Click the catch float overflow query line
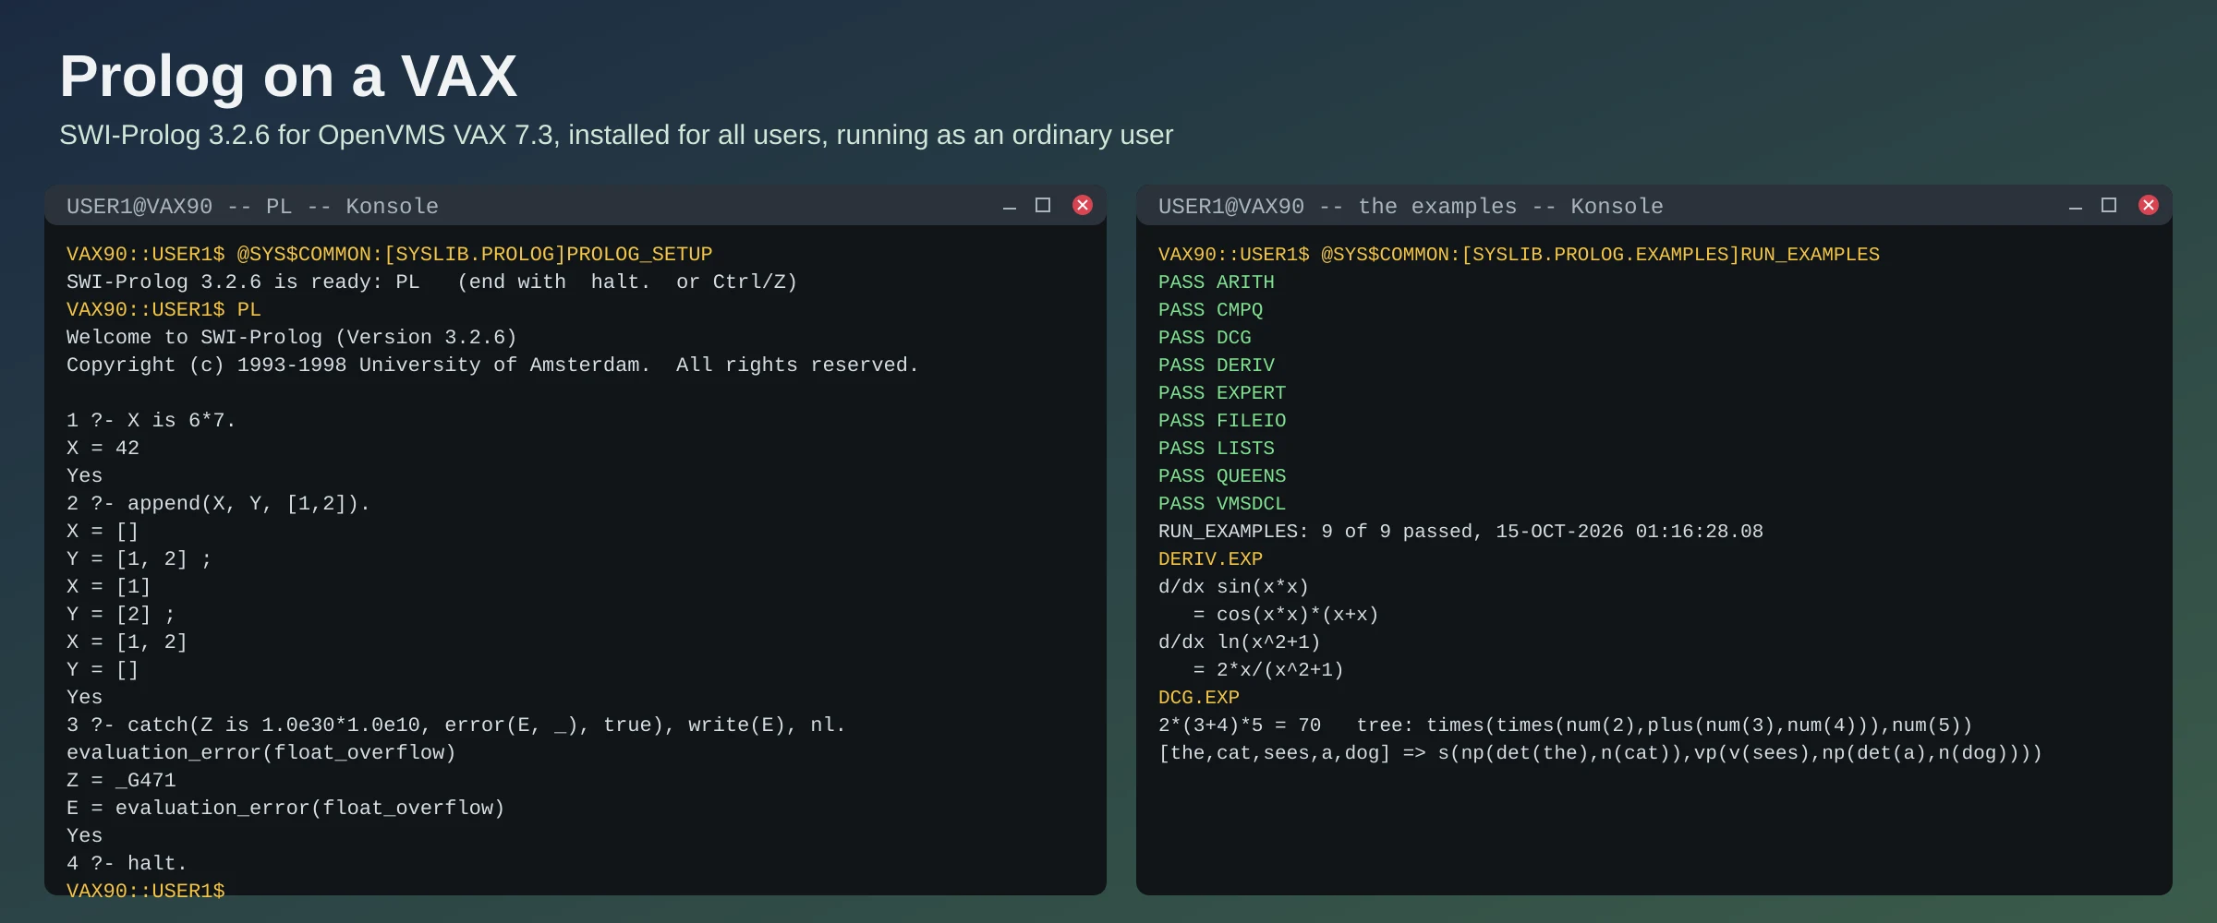The image size is (2217, 923). point(455,725)
